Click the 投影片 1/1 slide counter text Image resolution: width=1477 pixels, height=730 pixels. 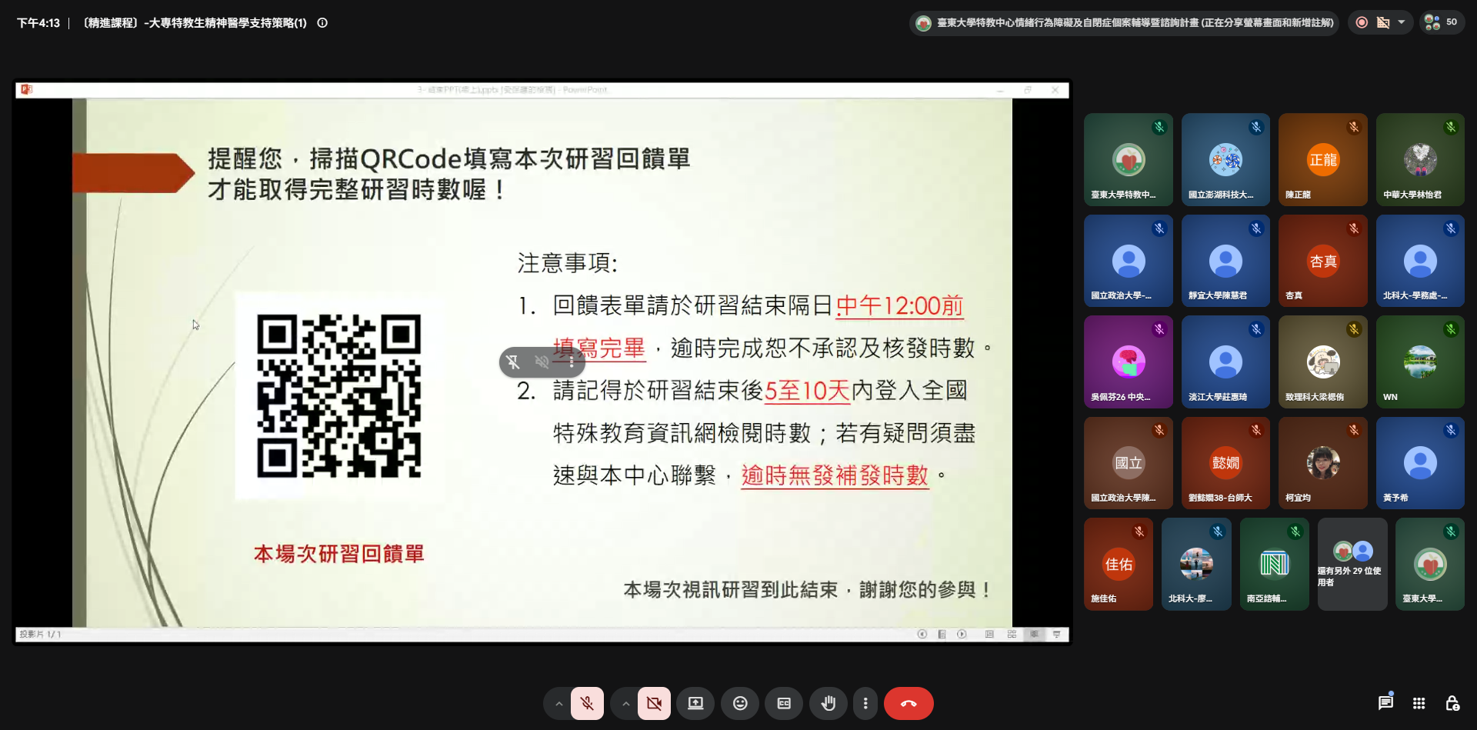tap(40, 635)
